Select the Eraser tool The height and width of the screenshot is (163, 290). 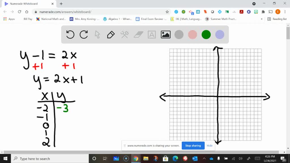[138, 34]
